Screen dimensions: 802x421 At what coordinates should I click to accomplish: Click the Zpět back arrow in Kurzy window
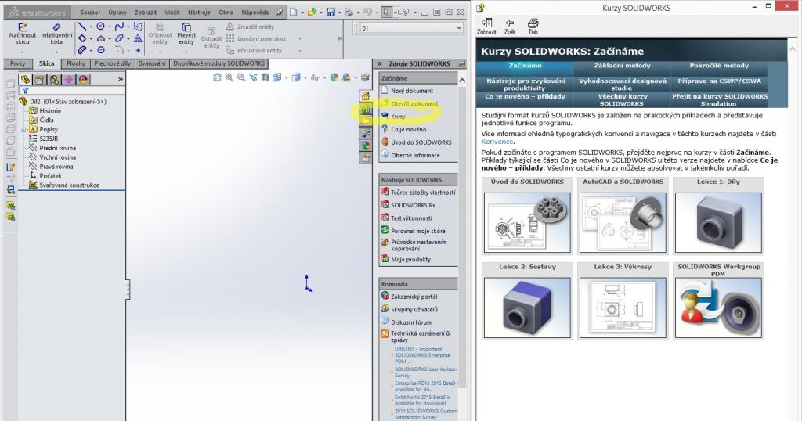coord(510,26)
